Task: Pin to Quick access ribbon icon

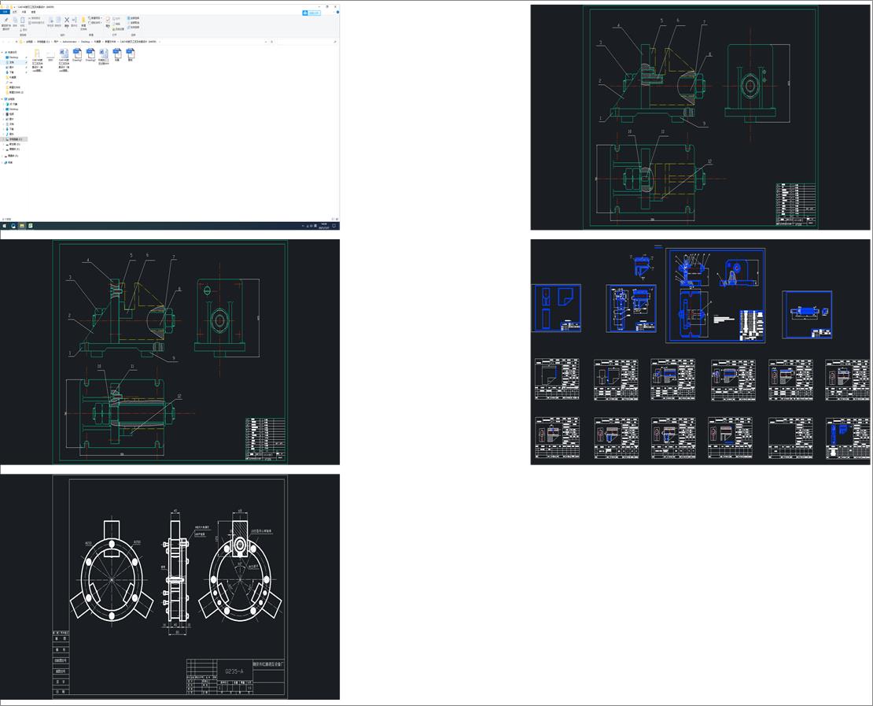Action: 6,22
